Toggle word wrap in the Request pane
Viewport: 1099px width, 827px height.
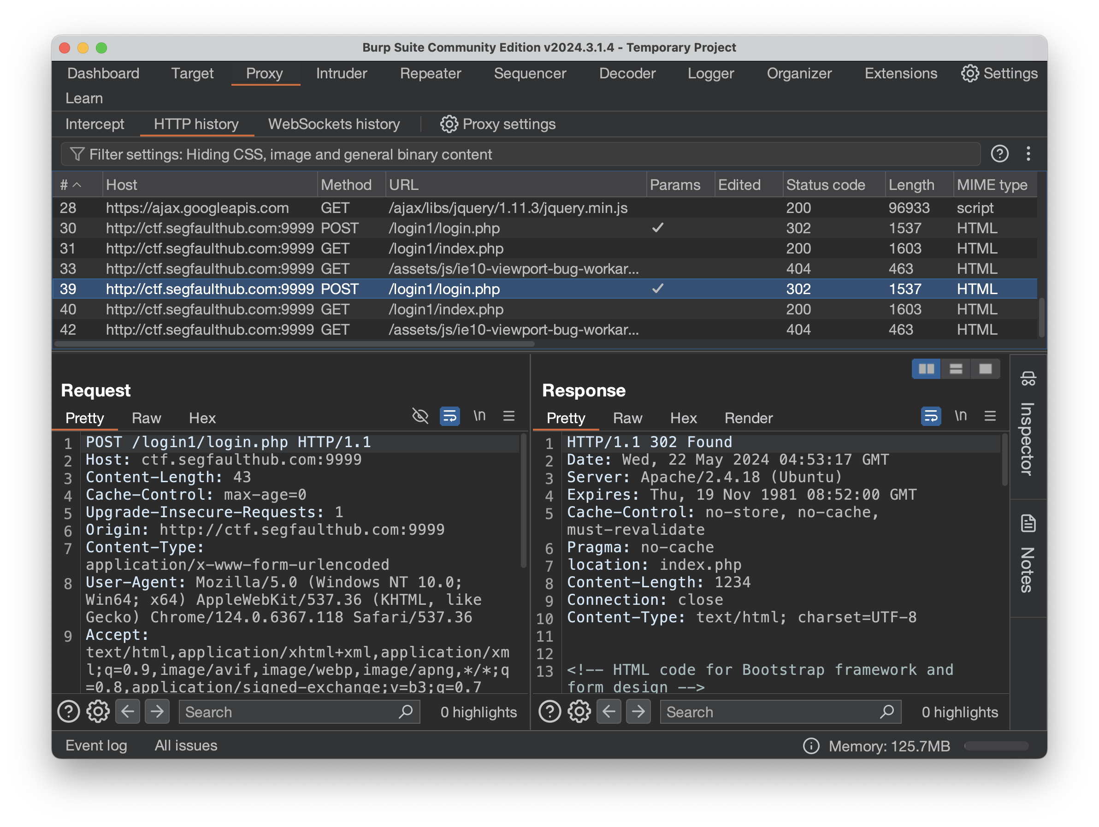pos(449,416)
